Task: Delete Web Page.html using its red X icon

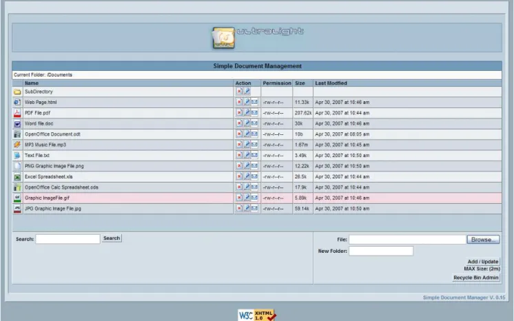Action: [x=239, y=102]
